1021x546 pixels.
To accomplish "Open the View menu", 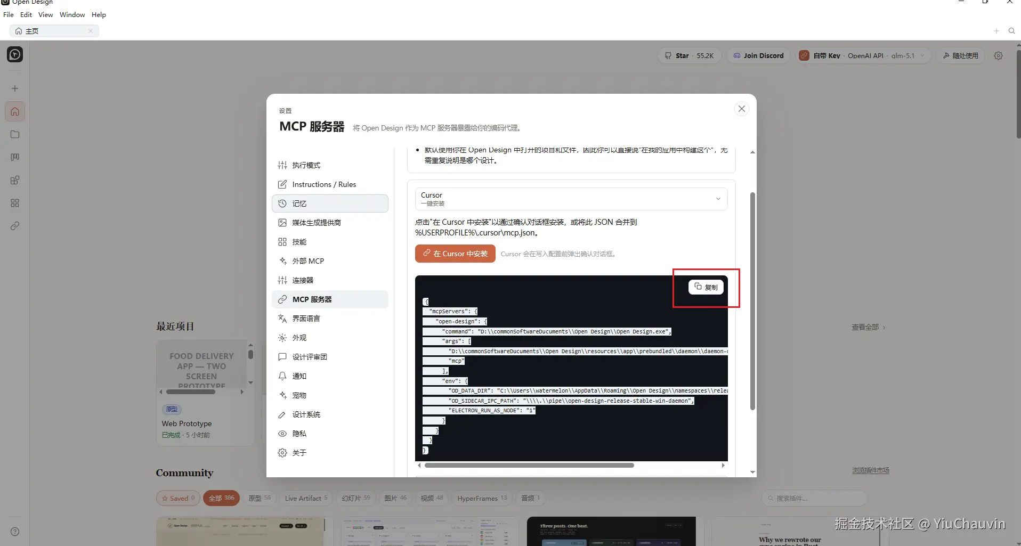I will pyautogui.click(x=46, y=14).
